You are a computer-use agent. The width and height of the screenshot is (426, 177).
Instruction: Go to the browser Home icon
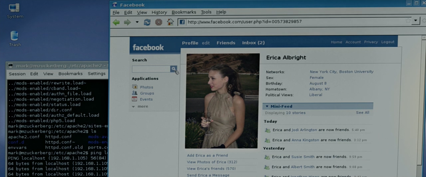coord(170,22)
